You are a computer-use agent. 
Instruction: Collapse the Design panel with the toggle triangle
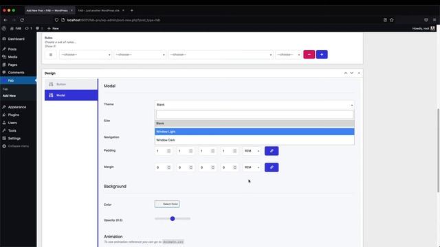pyautogui.click(x=359, y=73)
